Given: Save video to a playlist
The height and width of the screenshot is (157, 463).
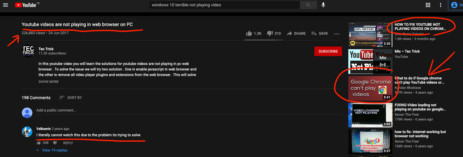Looking at the screenshot, I should tap(319, 33).
